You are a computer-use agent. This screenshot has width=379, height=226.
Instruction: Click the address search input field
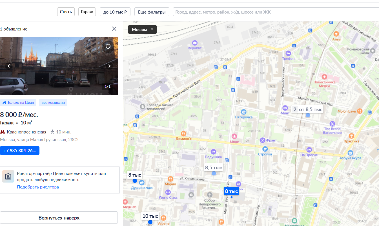pos(276,12)
